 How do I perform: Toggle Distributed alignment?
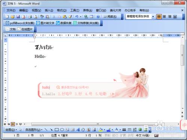click(x=175, y=16)
